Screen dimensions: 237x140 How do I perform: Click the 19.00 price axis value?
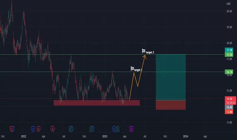[229, 27]
